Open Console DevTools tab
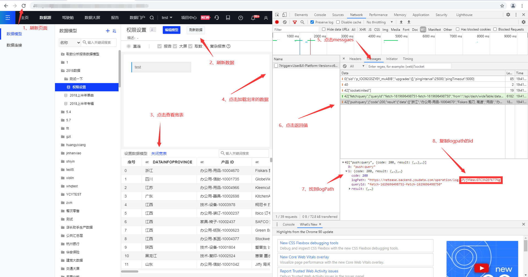528x277 pixels. 320,15
